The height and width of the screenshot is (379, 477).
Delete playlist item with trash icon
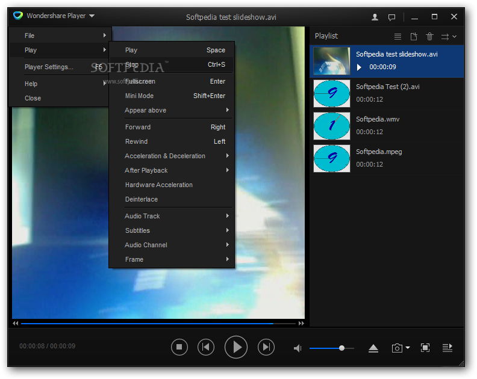(429, 37)
